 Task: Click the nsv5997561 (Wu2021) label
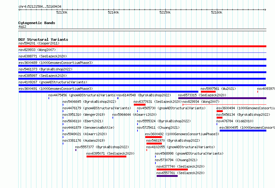click(218, 89)
